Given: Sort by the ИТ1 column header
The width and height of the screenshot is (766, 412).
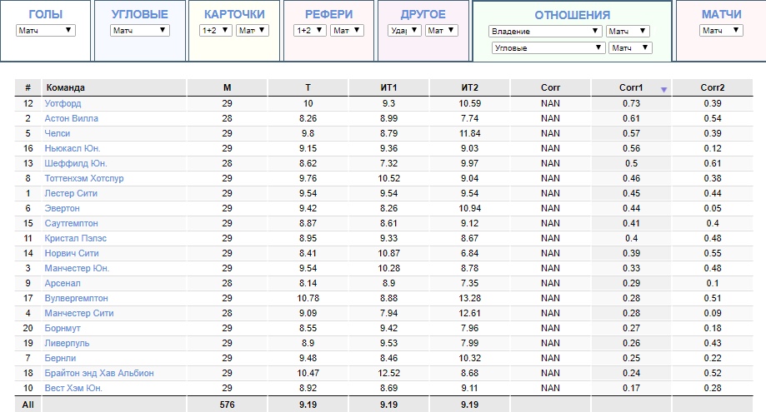Looking at the screenshot, I should [388, 87].
